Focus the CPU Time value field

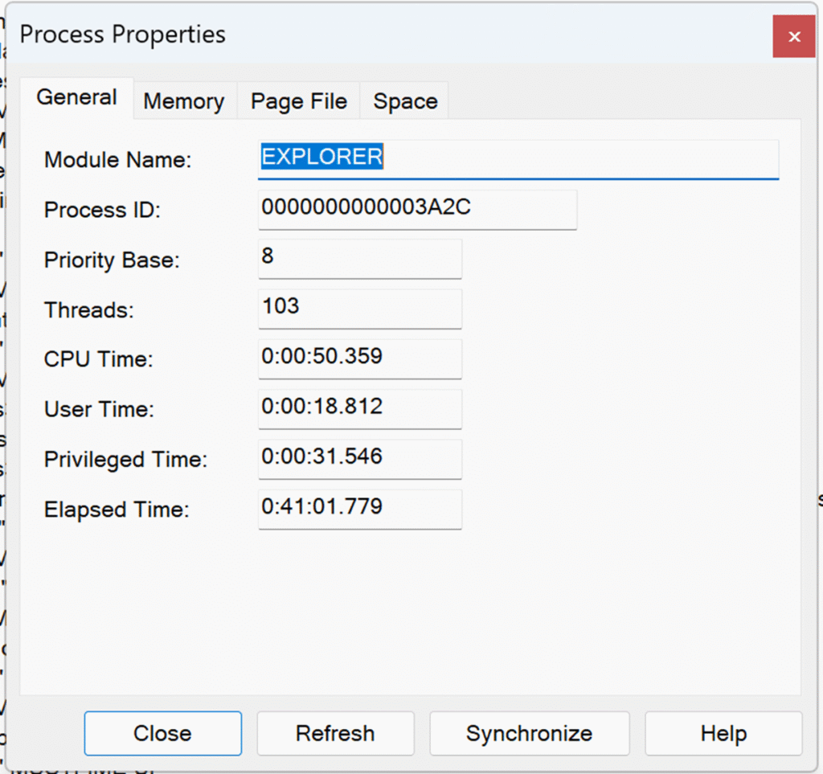[x=359, y=358]
